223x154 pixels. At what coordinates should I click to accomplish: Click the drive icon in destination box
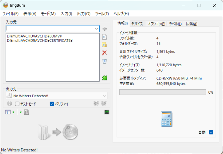pyautogui.click(x=9, y=96)
